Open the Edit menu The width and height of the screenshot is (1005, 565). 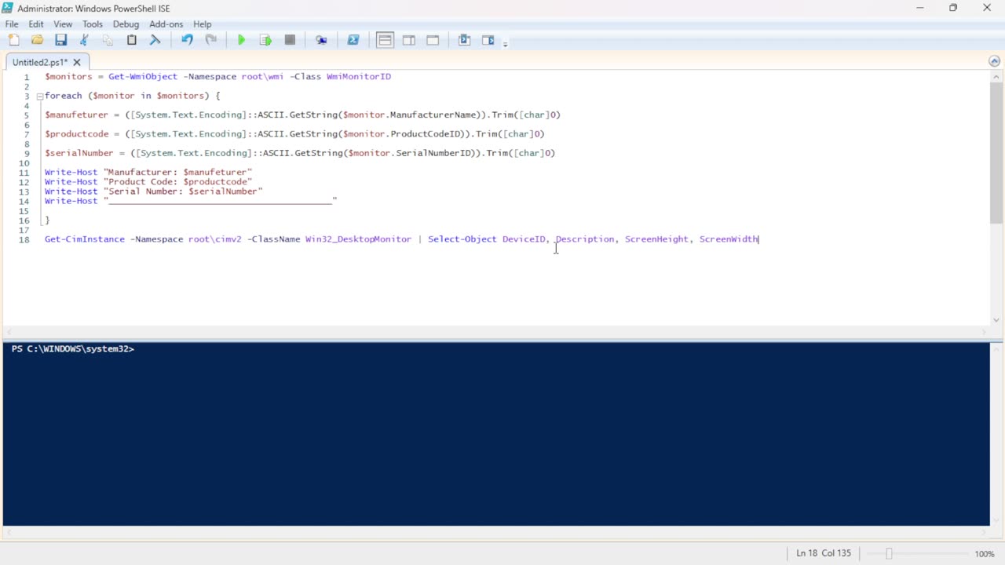click(x=36, y=24)
